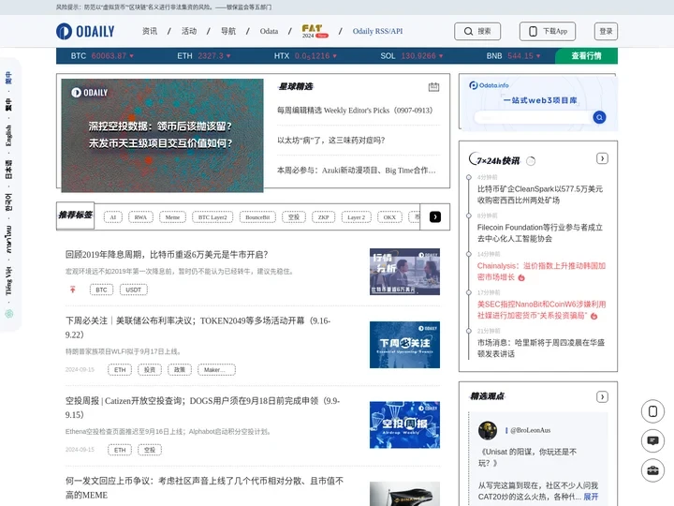Open the 空投周报 article thumbnail
Image resolution: width=674 pixels, height=506 pixels.
[x=404, y=424]
